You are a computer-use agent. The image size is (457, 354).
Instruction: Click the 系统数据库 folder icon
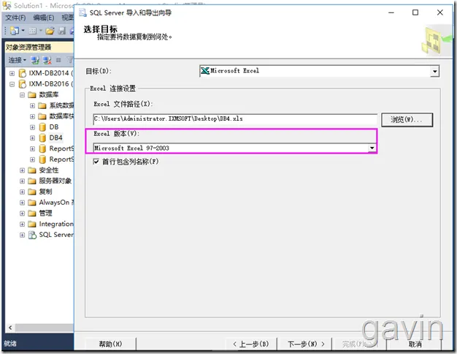42,106
